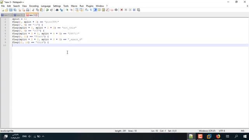Click the Stop macro recording icon
This screenshot has width=249, height=140.
(x=126, y=10)
